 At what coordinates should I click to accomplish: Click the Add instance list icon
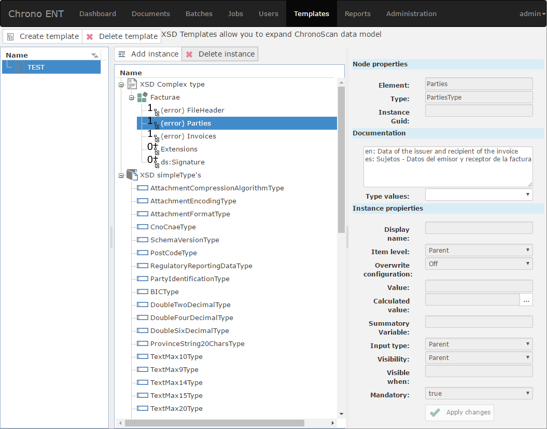122,54
